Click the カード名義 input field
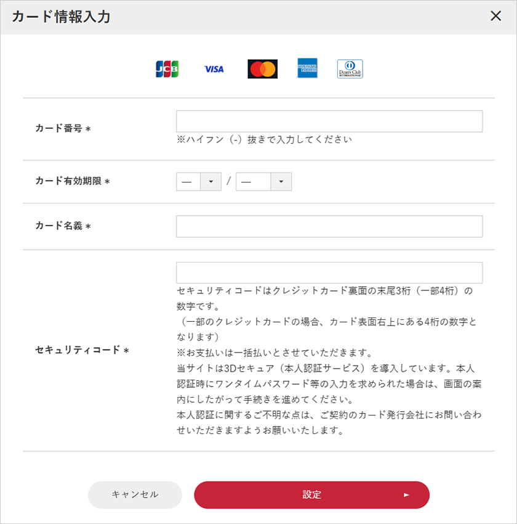Screen dimensions: 517x524 tap(329, 226)
